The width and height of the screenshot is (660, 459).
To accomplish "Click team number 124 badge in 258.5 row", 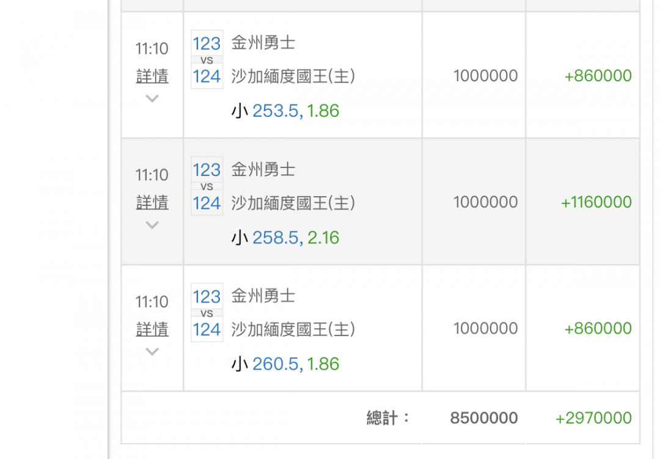I will (x=207, y=202).
